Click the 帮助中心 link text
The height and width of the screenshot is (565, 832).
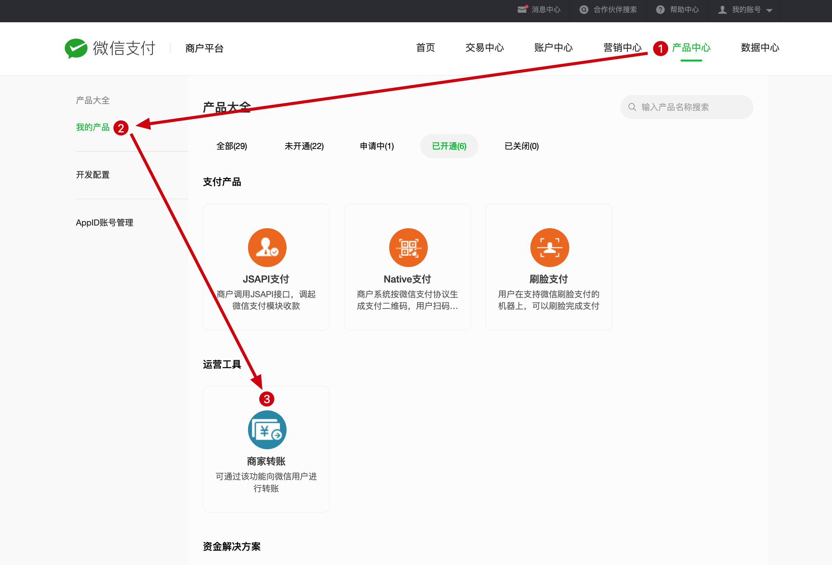tap(684, 10)
